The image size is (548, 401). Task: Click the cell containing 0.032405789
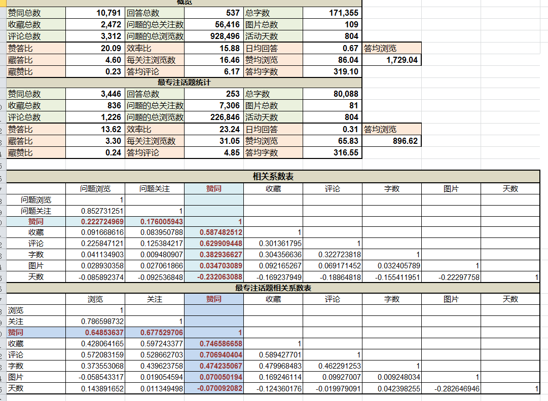pyautogui.click(x=391, y=266)
